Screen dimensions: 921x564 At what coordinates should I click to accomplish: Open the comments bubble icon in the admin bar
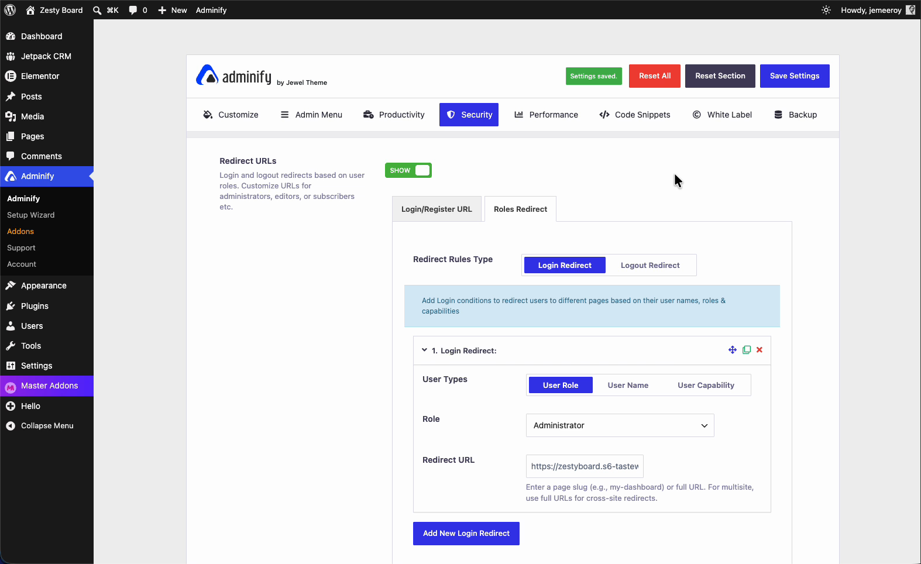(133, 10)
